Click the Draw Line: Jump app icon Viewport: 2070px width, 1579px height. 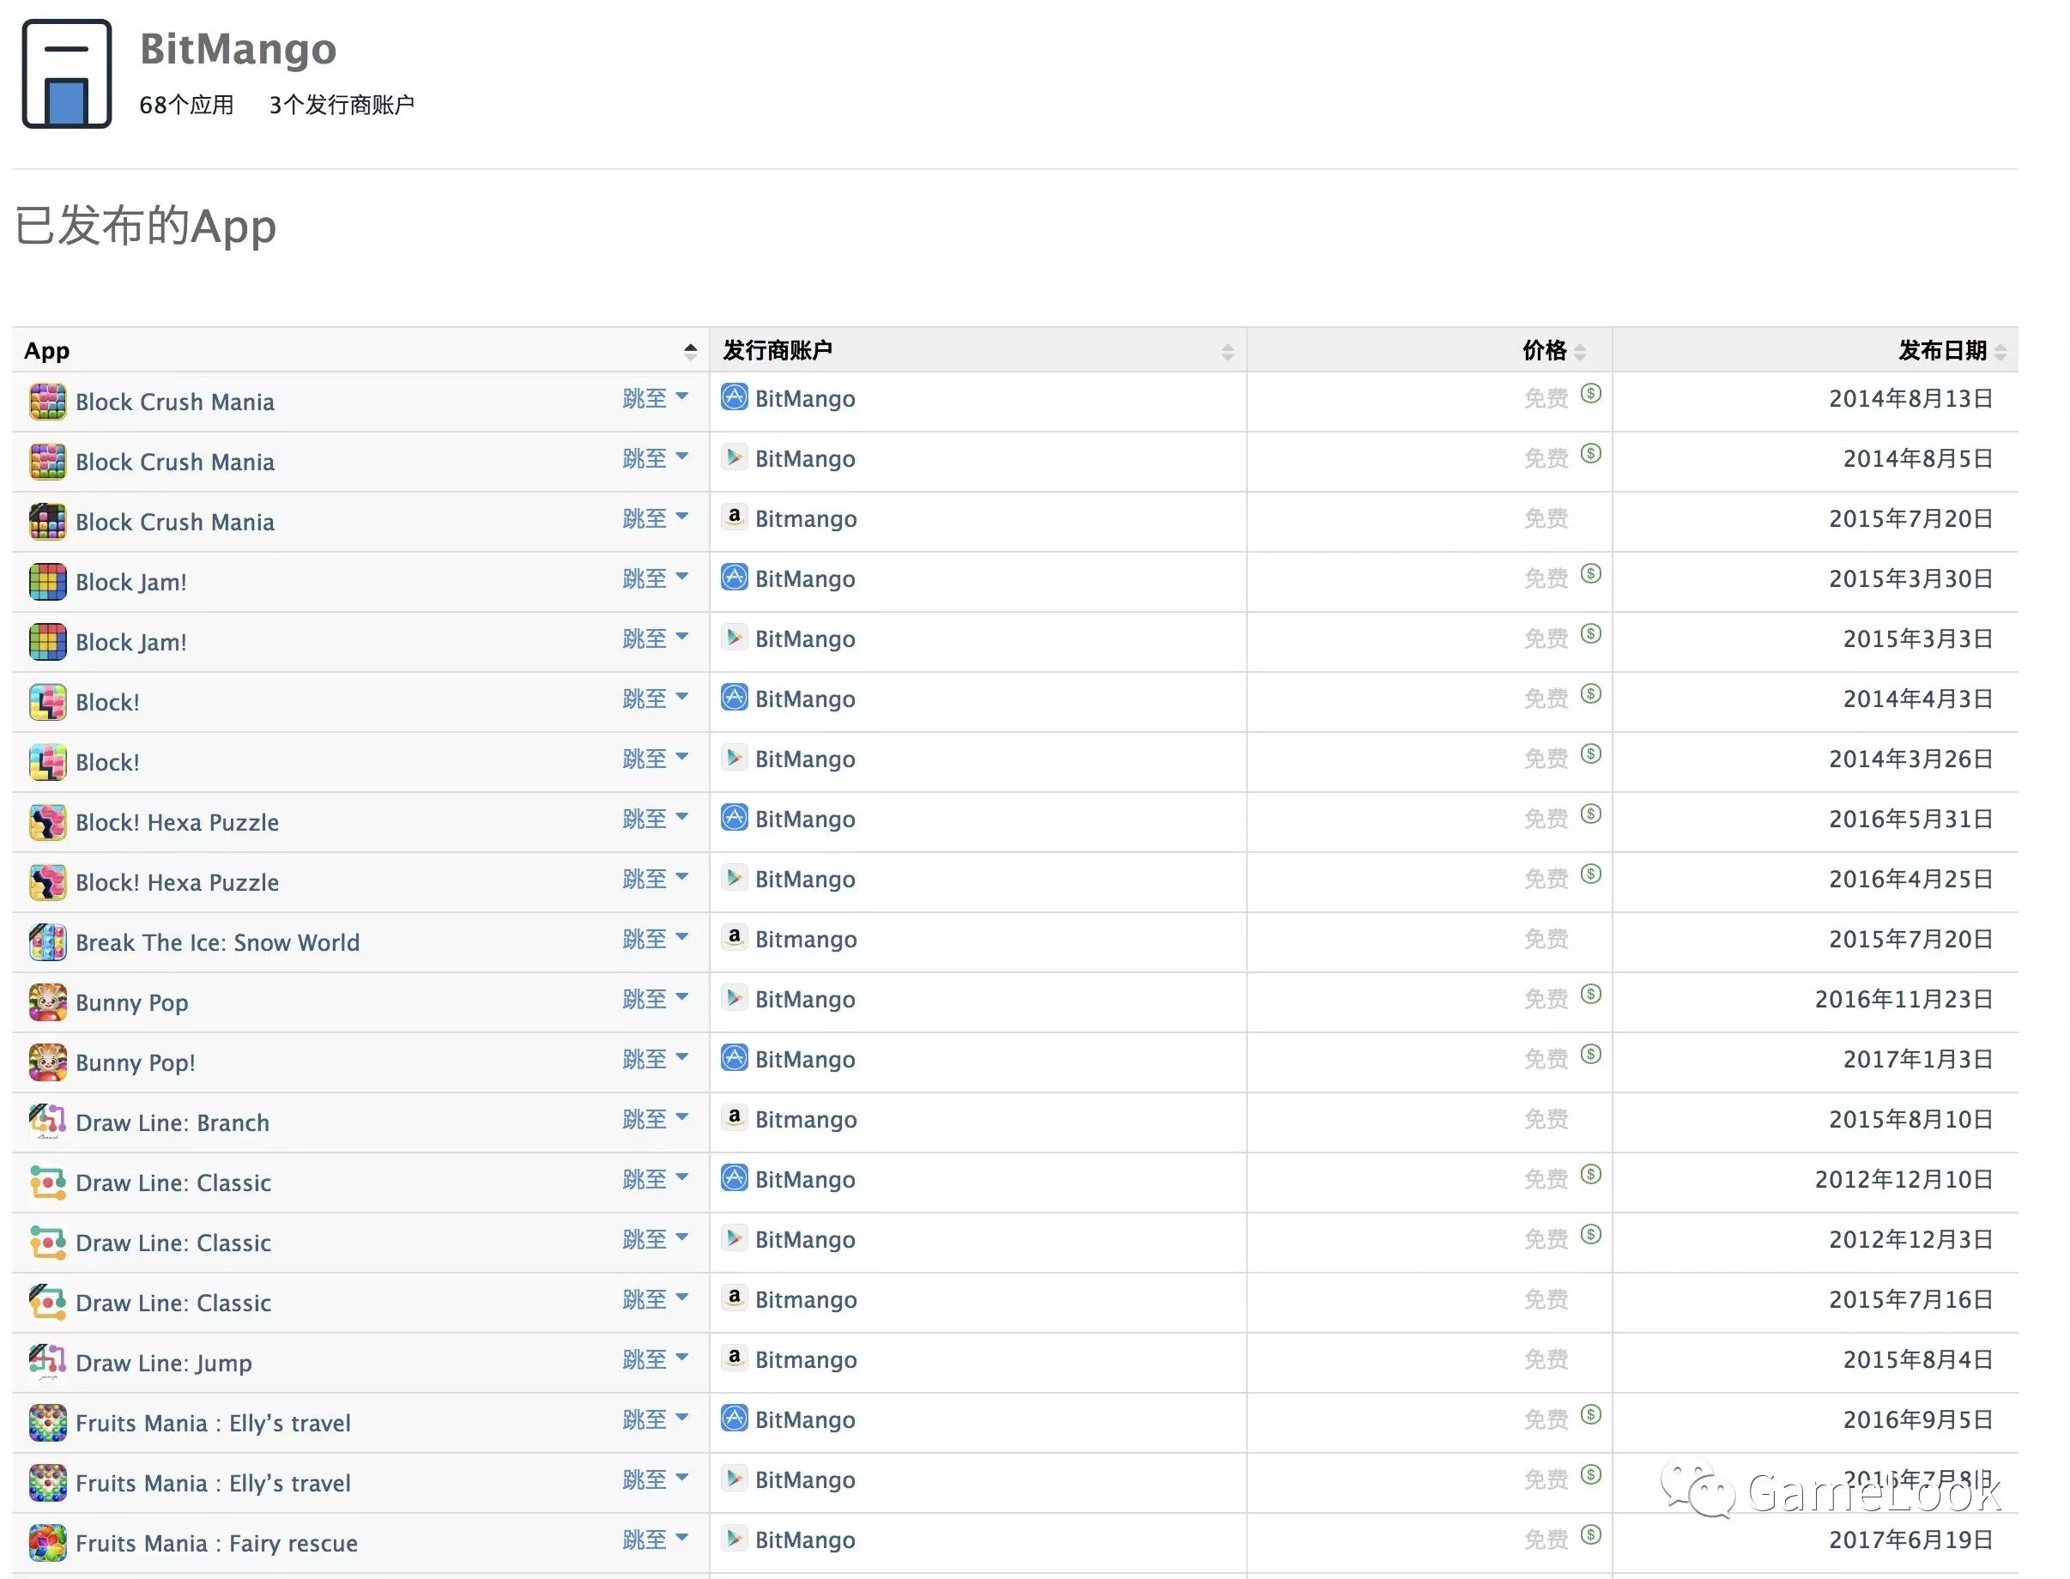[47, 1362]
